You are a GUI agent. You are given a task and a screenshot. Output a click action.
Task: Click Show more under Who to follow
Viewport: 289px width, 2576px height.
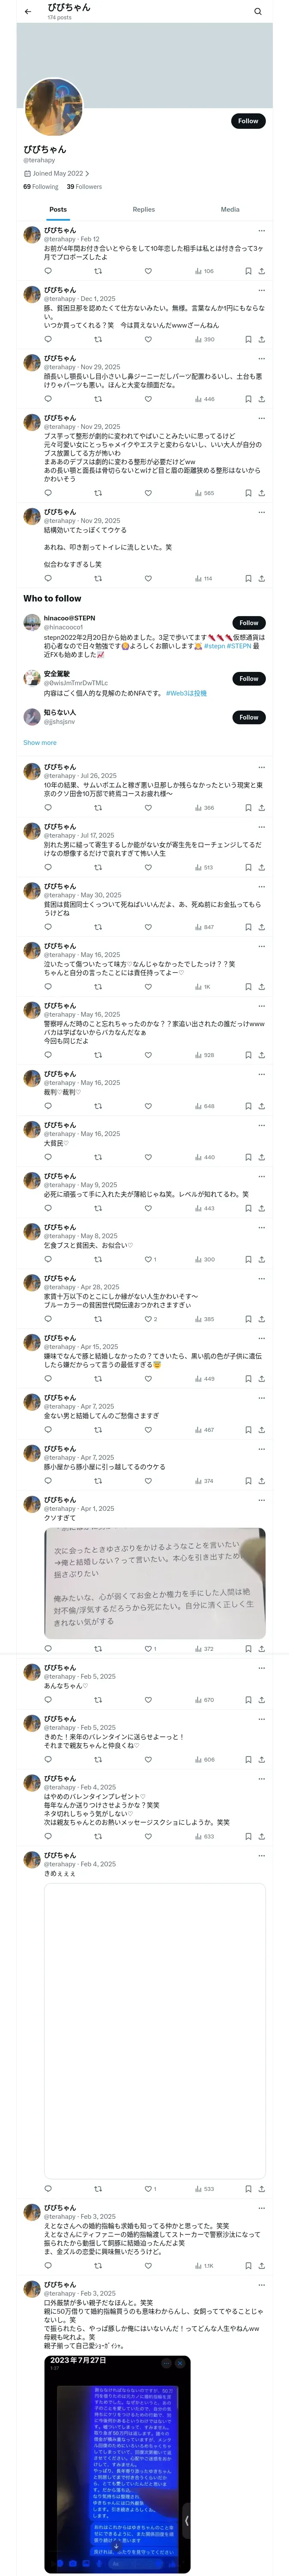tap(40, 743)
